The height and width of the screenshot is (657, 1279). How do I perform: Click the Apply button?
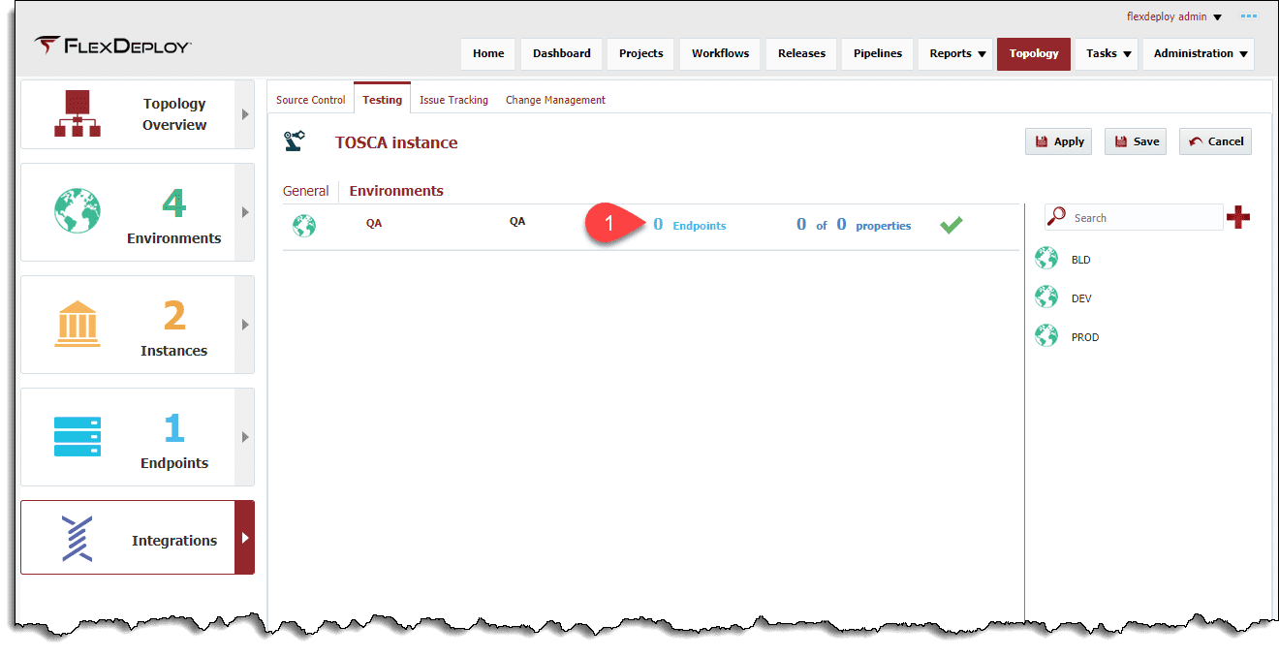(x=1059, y=141)
